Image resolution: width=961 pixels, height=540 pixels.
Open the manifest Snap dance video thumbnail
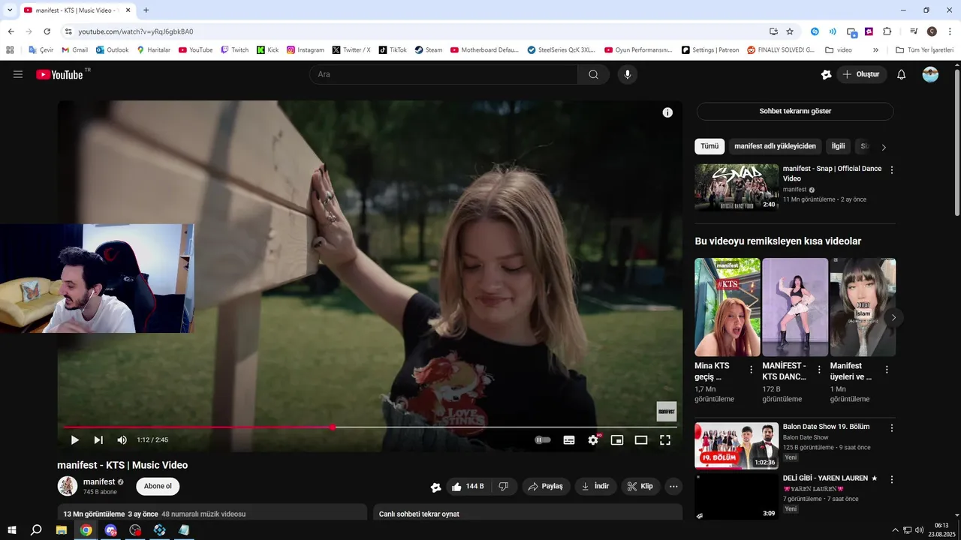737,187
